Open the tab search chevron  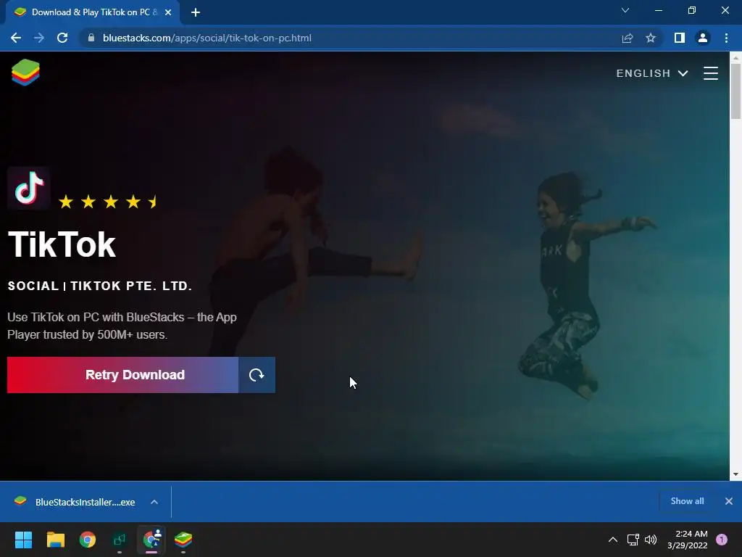[x=625, y=10]
